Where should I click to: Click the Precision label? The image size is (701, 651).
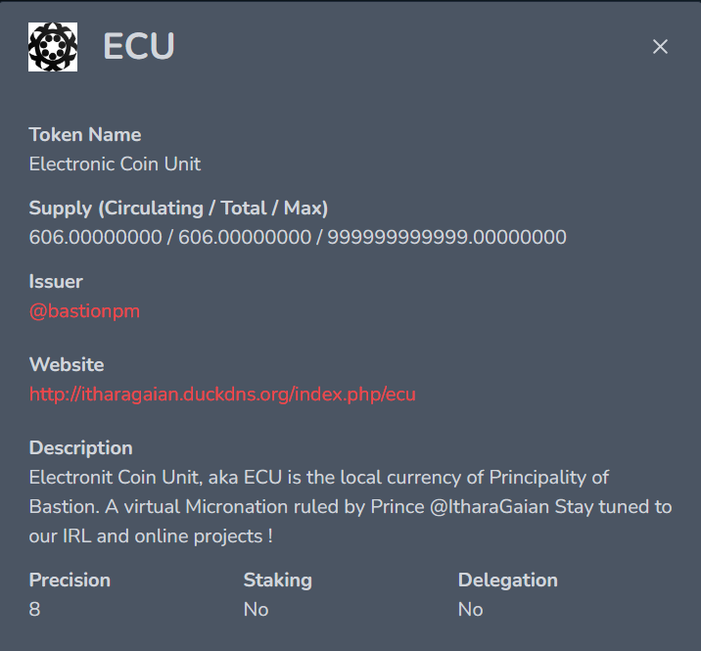coord(70,580)
